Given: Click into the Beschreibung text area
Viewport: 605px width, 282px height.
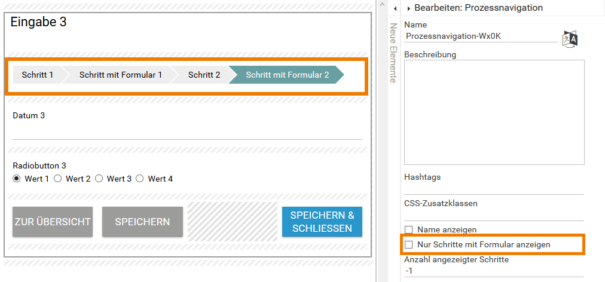Looking at the screenshot, I should point(494,112).
